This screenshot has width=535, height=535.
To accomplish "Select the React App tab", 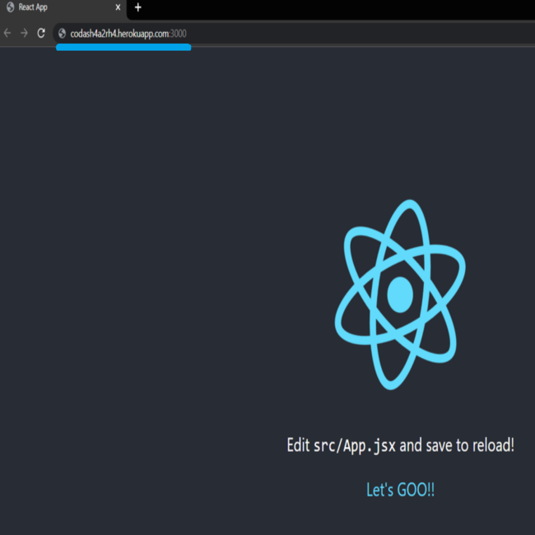I will [x=63, y=7].
